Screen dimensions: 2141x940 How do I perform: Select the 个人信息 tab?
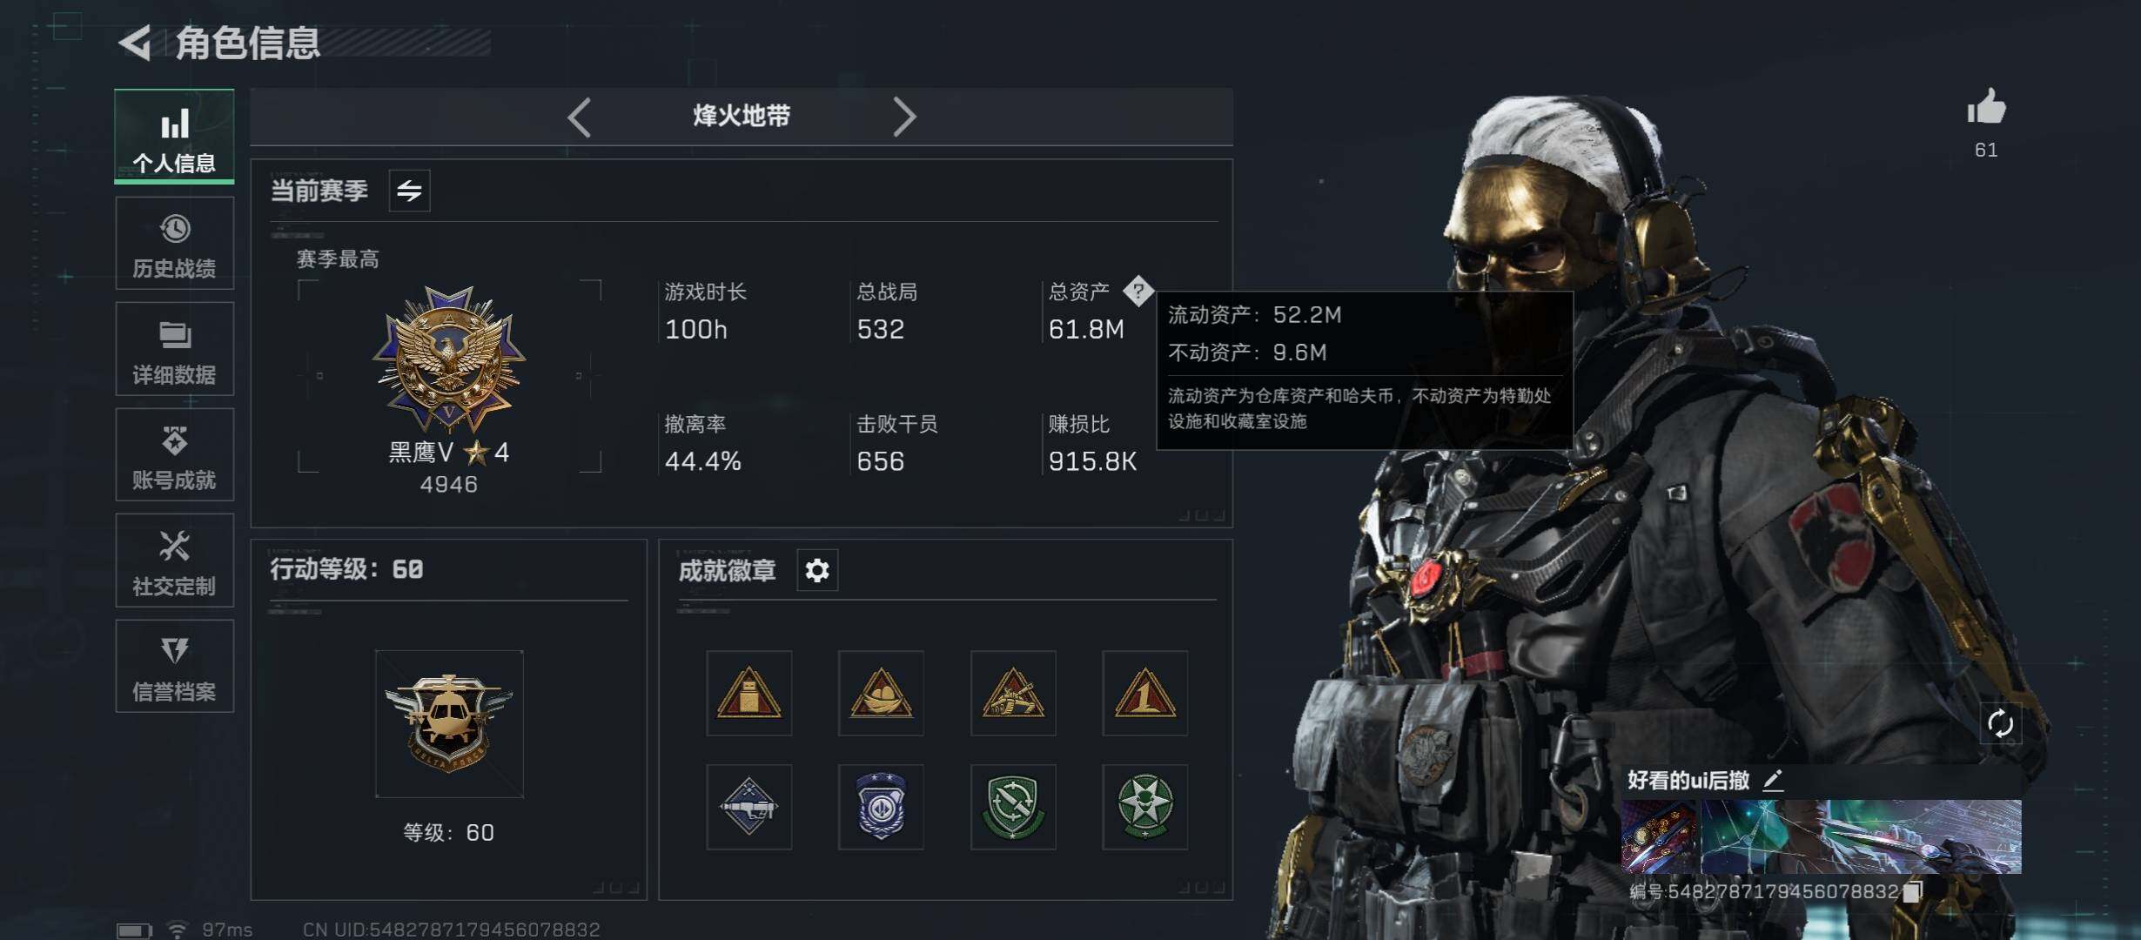click(x=174, y=137)
